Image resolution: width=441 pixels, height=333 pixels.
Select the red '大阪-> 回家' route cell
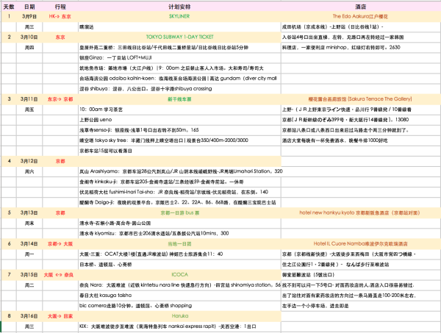60,316
